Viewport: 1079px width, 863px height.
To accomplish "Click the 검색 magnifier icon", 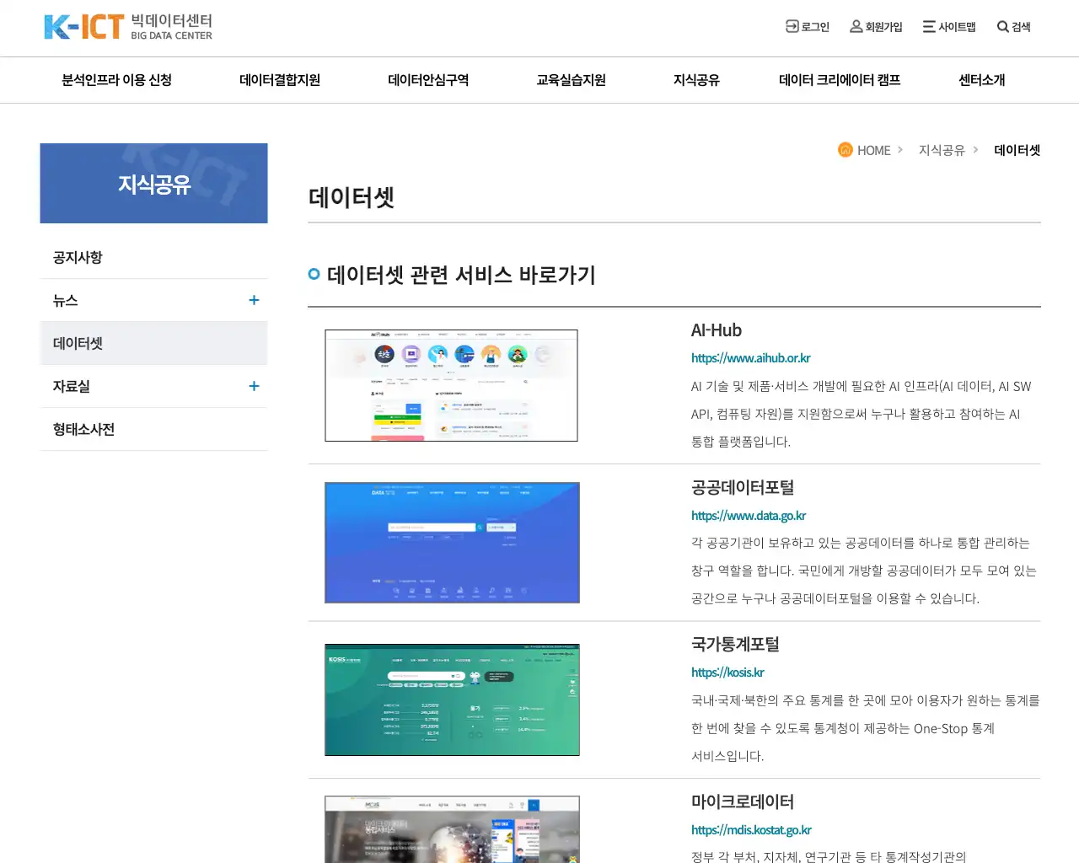I will click(1003, 27).
